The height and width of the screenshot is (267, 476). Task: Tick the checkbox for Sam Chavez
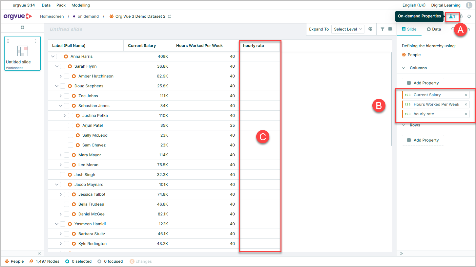pos(71,145)
